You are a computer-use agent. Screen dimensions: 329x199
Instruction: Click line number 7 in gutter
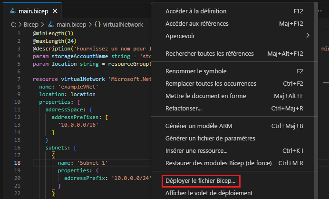[x=19, y=79]
